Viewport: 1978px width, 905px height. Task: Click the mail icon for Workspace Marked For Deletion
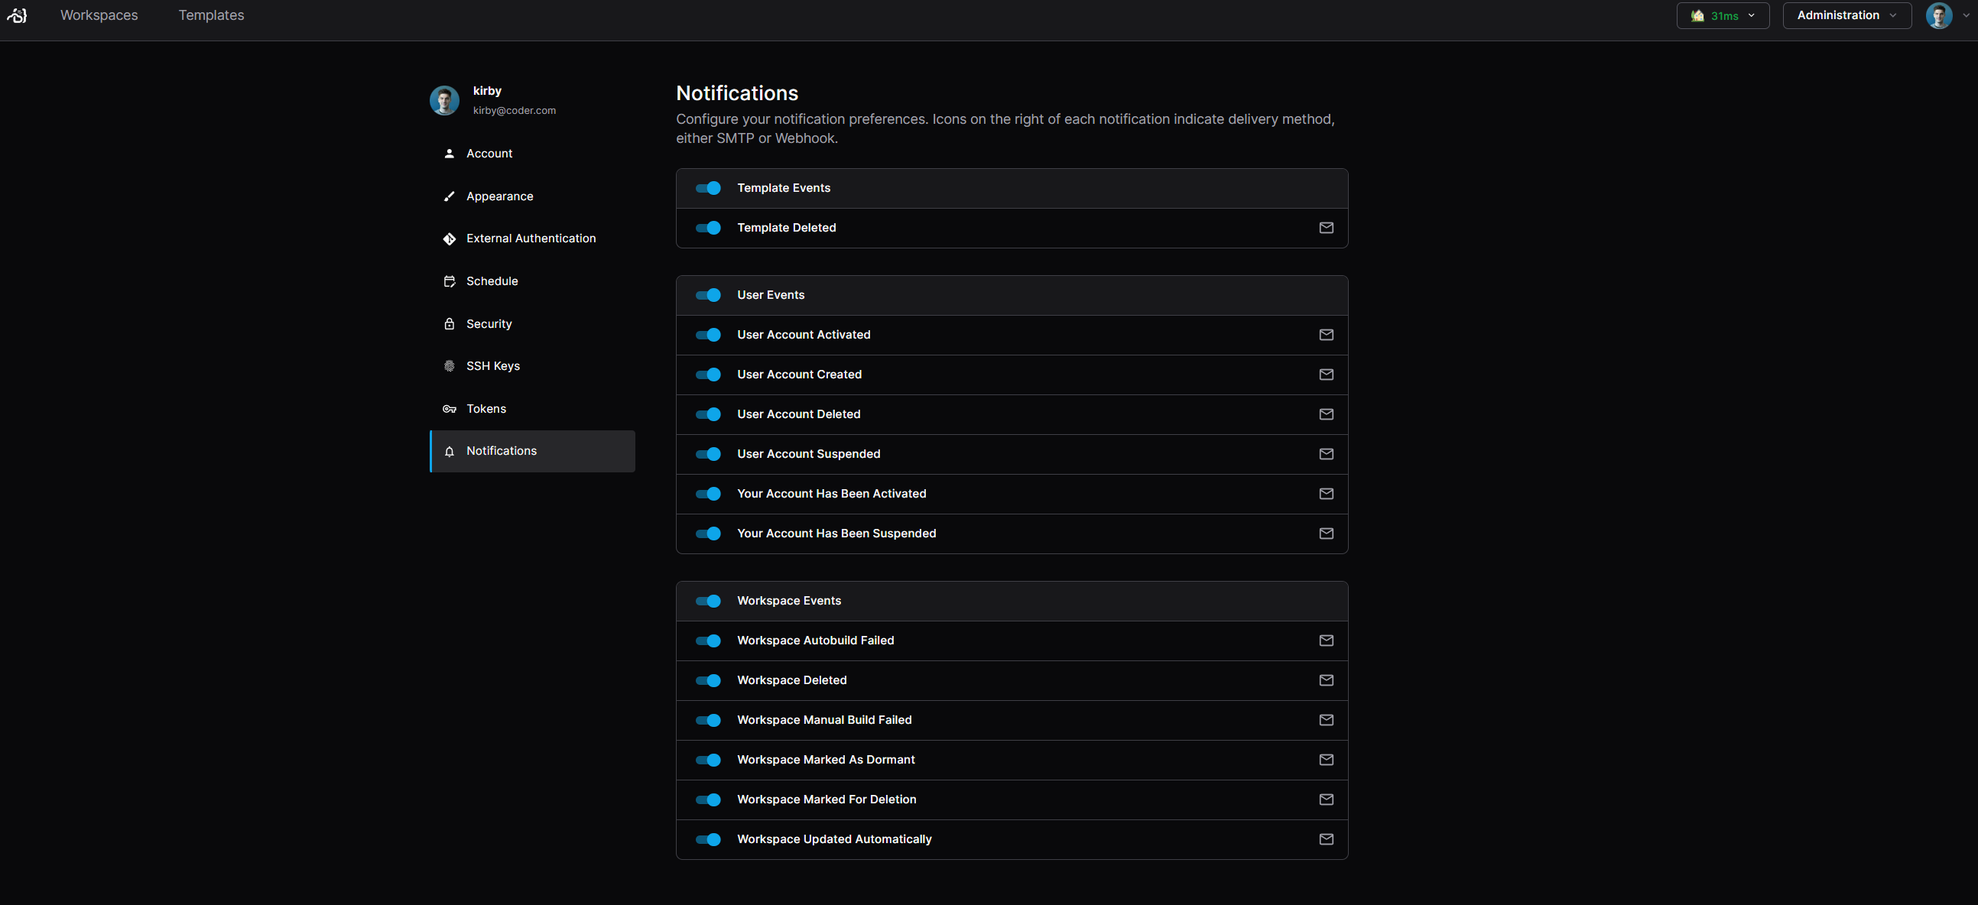pos(1326,800)
